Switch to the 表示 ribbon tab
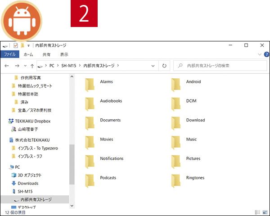Image resolution: width=270 pixels, height=216 pixels. point(64,54)
